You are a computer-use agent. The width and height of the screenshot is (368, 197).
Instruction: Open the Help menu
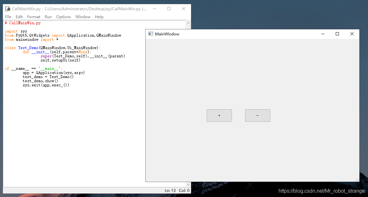coord(99,17)
